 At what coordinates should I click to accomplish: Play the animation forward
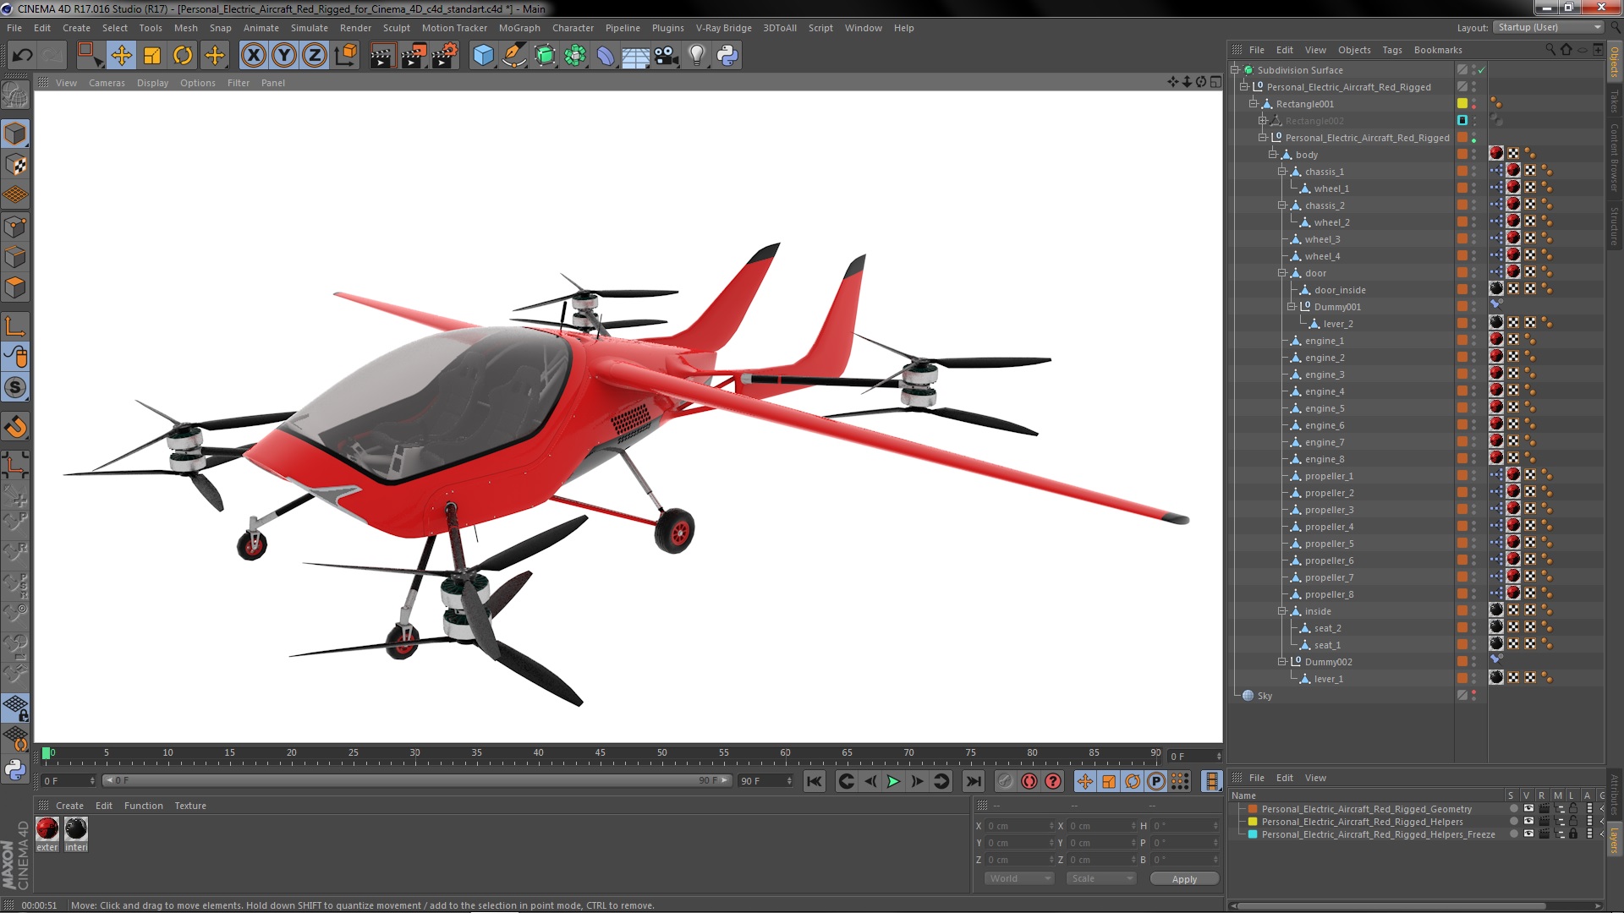[x=893, y=782]
